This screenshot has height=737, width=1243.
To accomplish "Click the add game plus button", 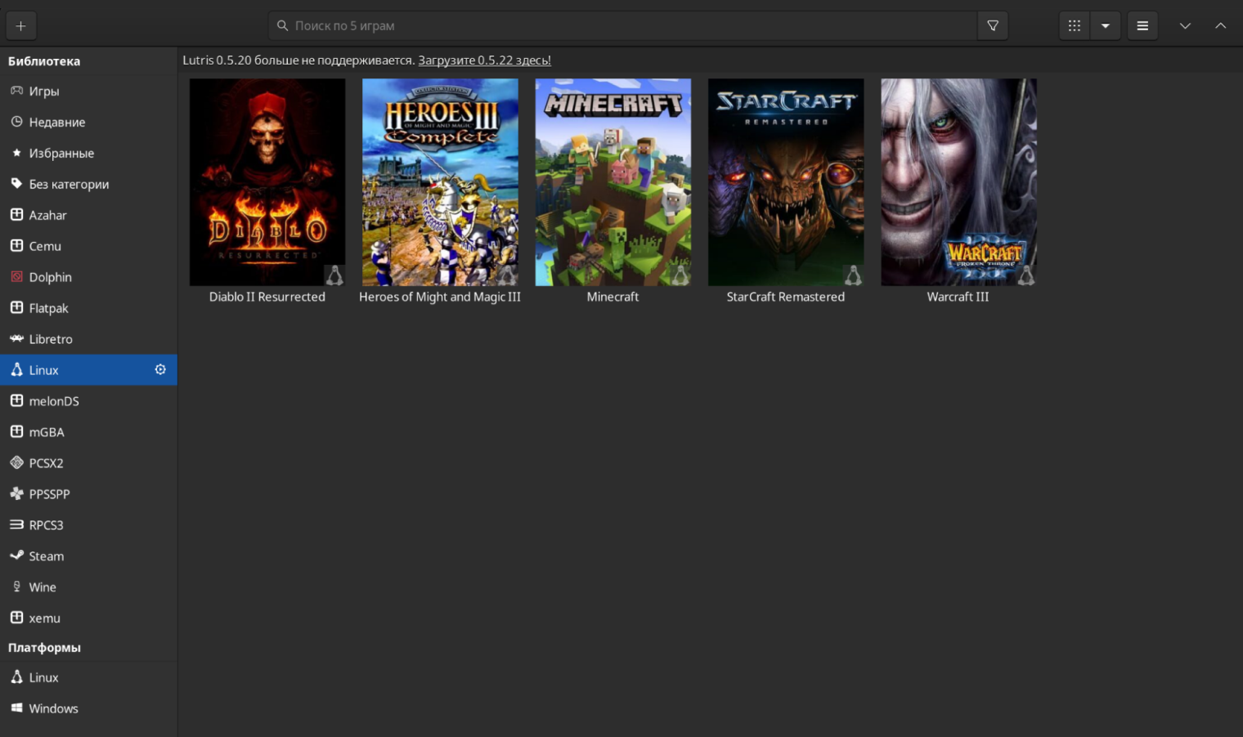I will click(x=20, y=25).
